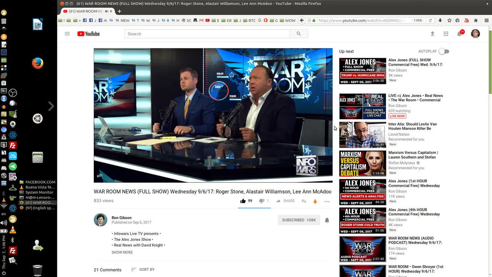
Task: Switch to (97) English sp... Firefox window
Action: pyautogui.click(x=37, y=208)
